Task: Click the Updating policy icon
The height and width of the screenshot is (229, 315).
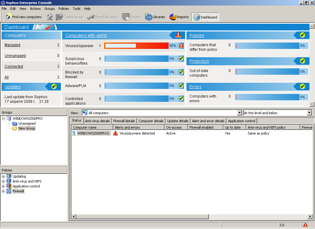Action: pos(9,176)
